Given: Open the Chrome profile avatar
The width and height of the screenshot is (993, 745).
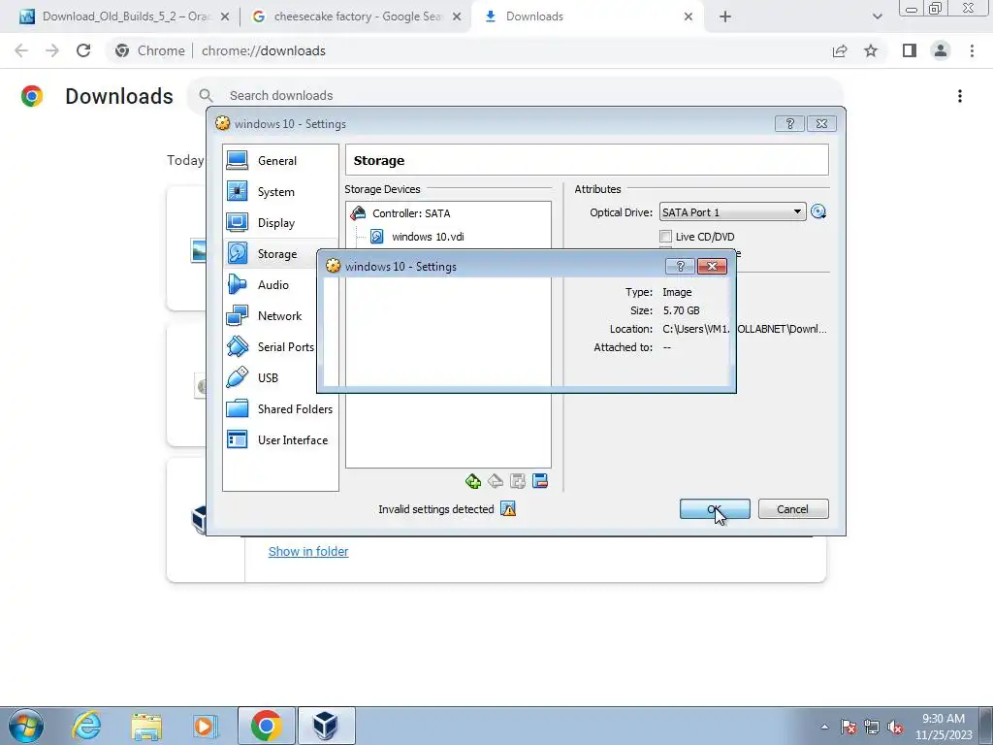Looking at the screenshot, I should 941,50.
